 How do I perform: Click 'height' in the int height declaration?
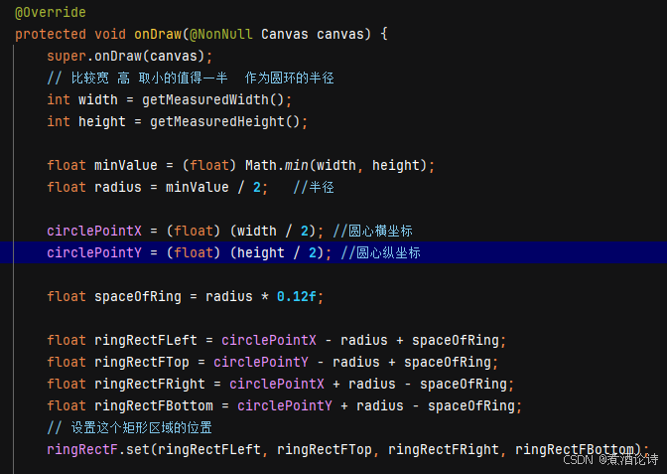tap(102, 122)
